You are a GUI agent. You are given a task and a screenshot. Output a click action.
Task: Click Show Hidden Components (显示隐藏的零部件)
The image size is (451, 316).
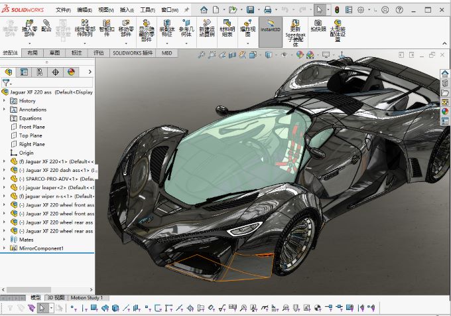pos(147,31)
